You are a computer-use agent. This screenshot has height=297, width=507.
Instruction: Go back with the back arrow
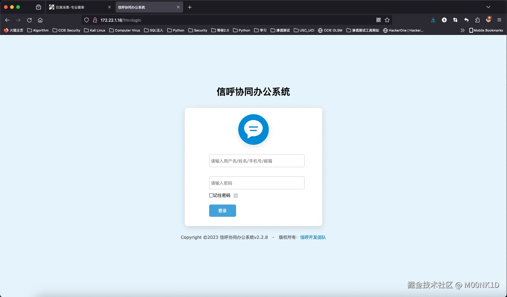[7, 20]
